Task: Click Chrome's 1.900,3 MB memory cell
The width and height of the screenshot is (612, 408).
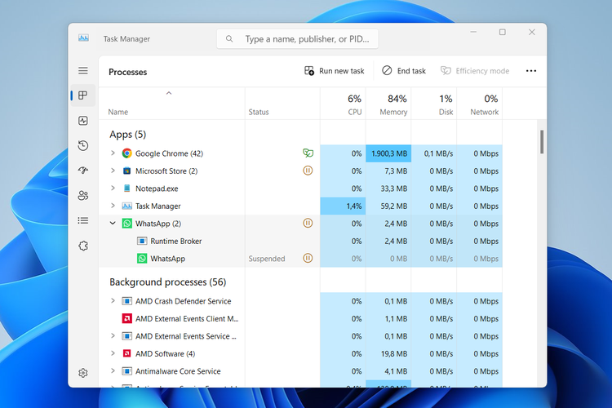Action: click(388, 153)
